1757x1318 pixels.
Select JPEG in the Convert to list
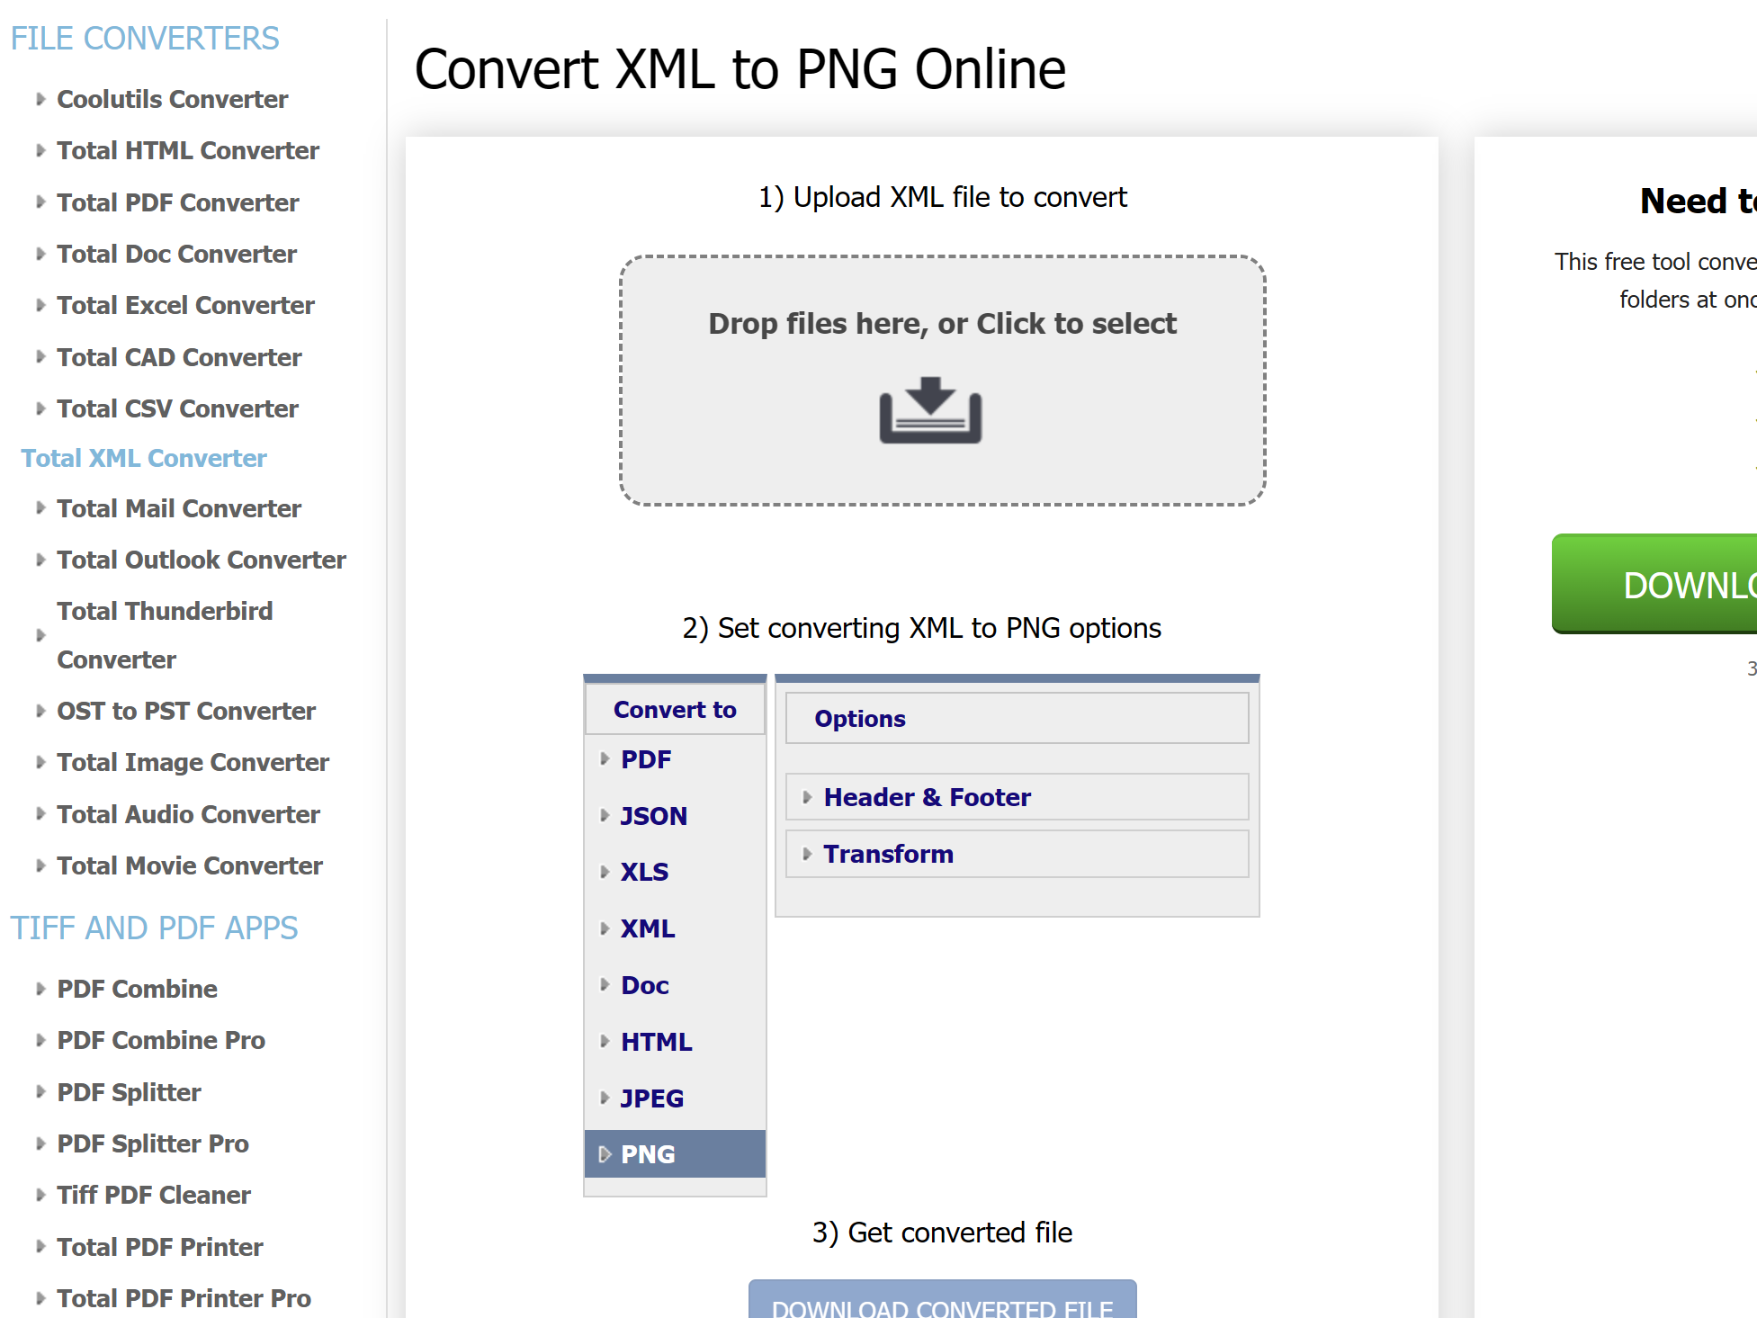click(652, 1098)
